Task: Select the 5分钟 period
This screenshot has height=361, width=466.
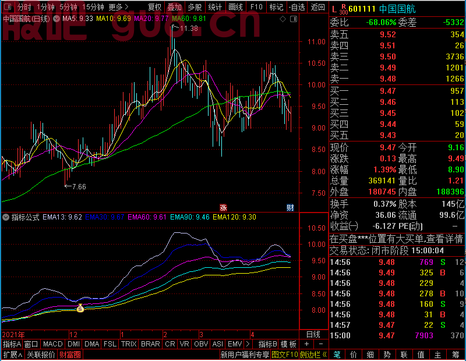Action: (68, 7)
